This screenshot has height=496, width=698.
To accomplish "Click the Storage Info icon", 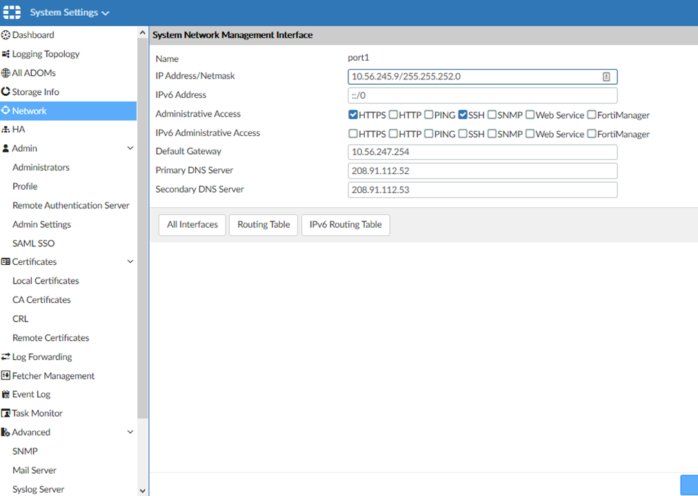I will (6, 92).
